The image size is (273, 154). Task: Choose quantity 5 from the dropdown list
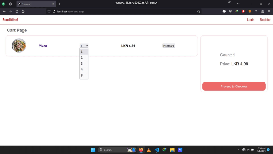[x=84, y=75]
